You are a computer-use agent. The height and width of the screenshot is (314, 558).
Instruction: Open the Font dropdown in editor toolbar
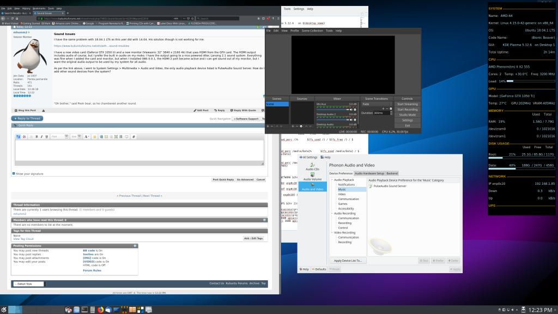click(x=58, y=136)
